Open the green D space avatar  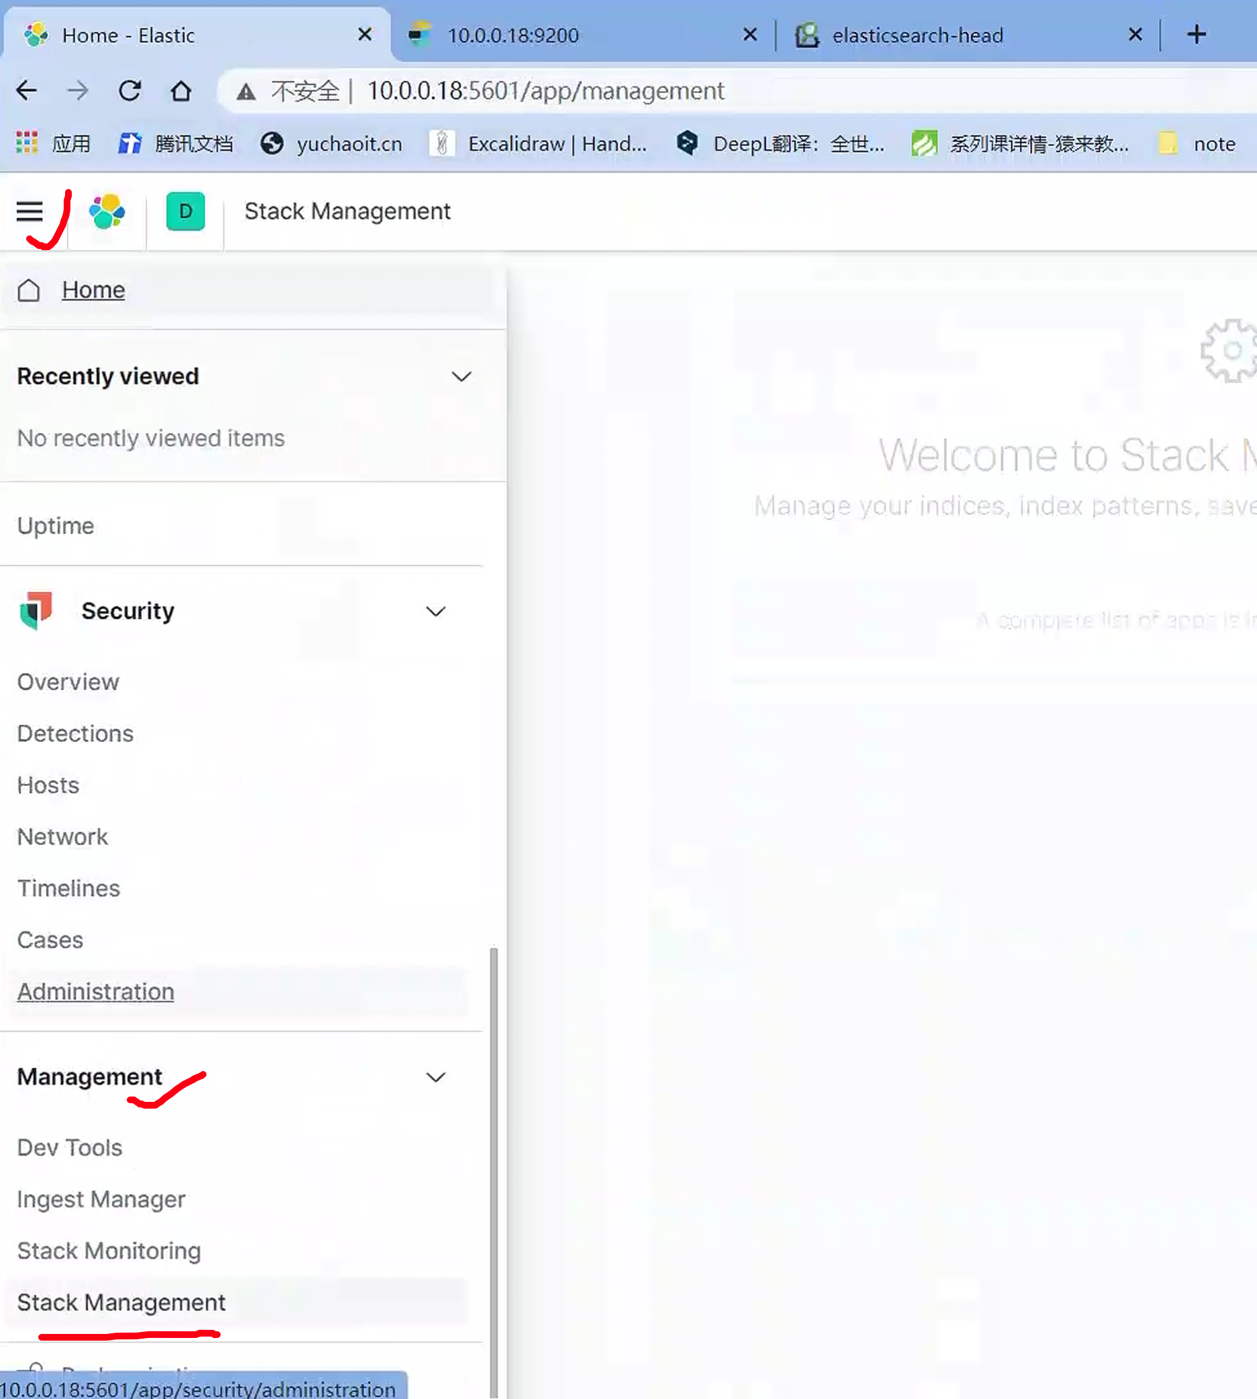pos(185,211)
